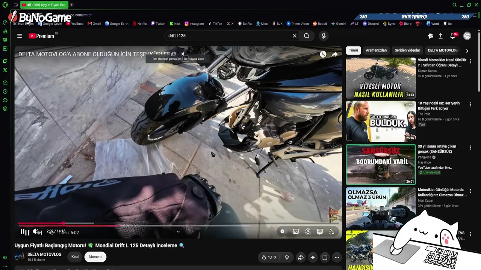Image resolution: width=481 pixels, height=270 pixels.
Task: Click the sparkle Ask button
Action: tap(313, 257)
